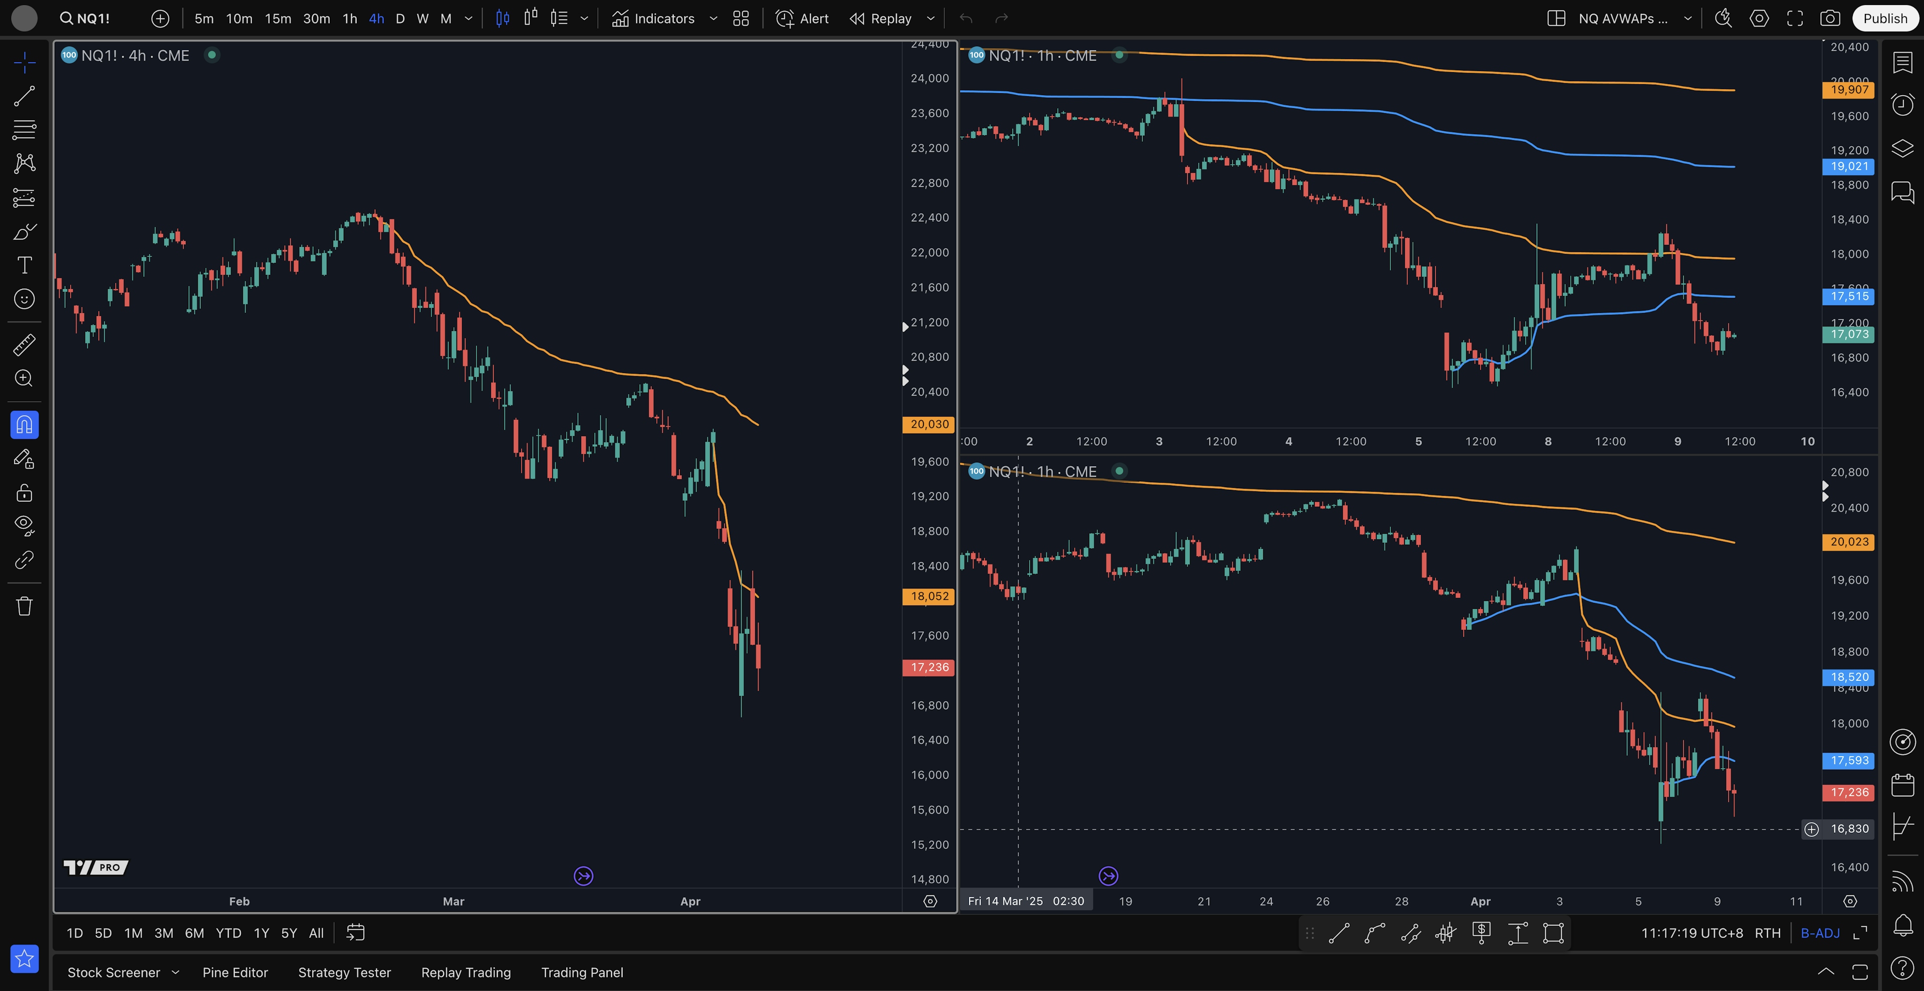Click the Publish button
This screenshot has width=1924, height=991.
tap(1884, 19)
